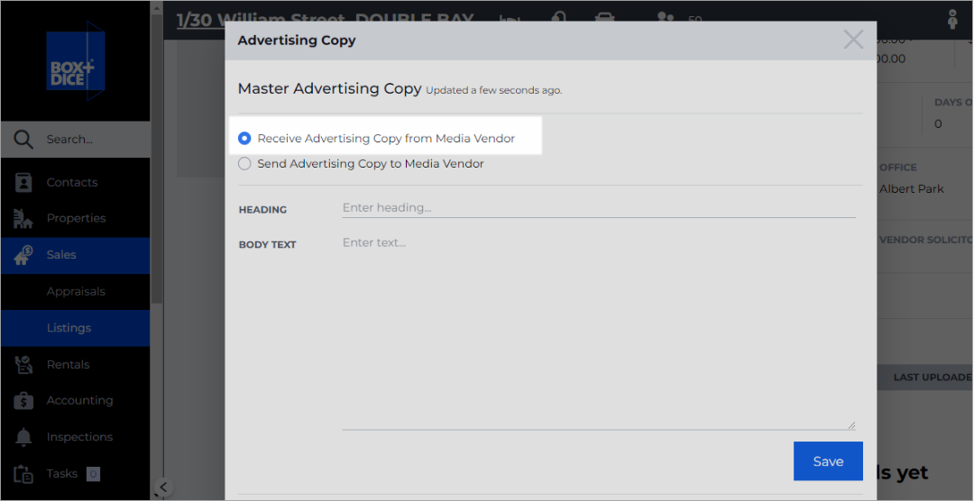
Task: Click the Rentals sidebar icon
Action: (23, 364)
